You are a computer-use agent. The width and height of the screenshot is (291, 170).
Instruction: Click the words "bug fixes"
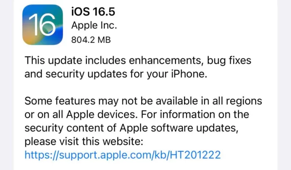point(229,61)
